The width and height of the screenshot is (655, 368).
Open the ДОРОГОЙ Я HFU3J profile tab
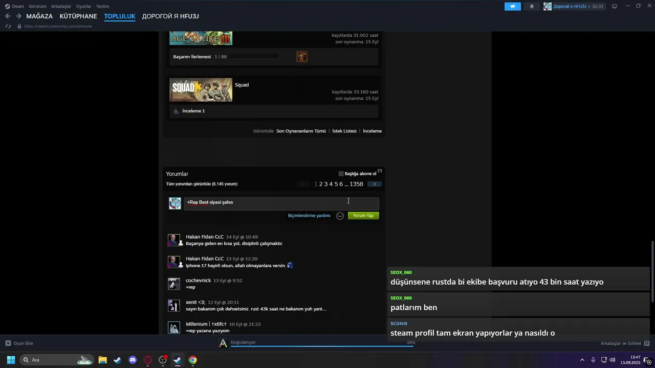point(170,16)
